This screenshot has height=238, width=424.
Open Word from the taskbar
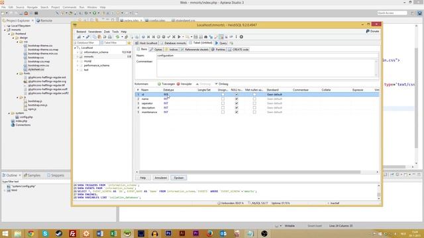(x=100, y=233)
